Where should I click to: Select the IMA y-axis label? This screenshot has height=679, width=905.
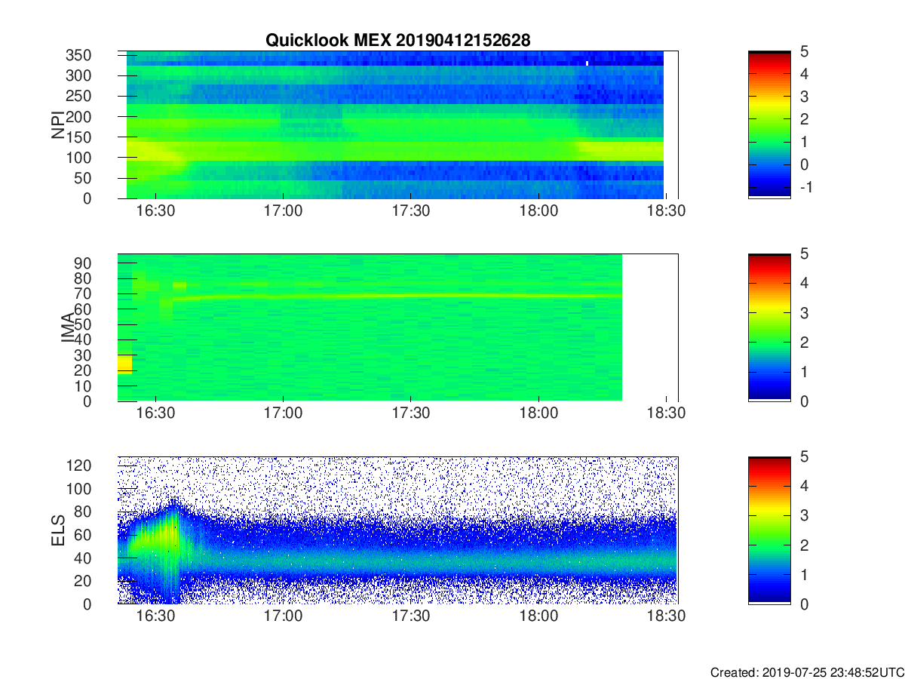68,327
